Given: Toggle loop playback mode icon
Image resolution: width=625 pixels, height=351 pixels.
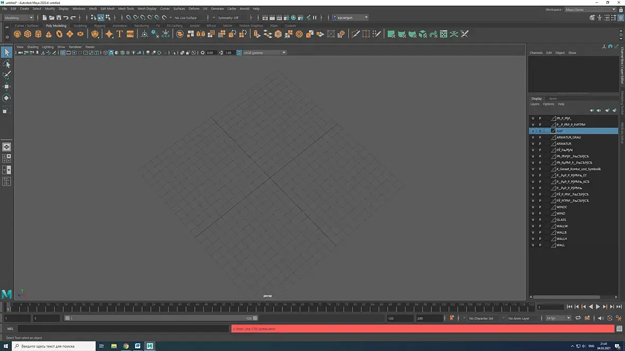Looking at the screenshot, I should click(x=578, y=318).
